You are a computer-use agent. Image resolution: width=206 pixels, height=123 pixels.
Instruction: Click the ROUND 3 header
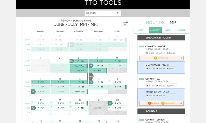(161, 111)
